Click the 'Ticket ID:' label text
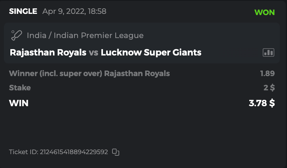Viewport: 287px width, 168px height. coord(23,152)
